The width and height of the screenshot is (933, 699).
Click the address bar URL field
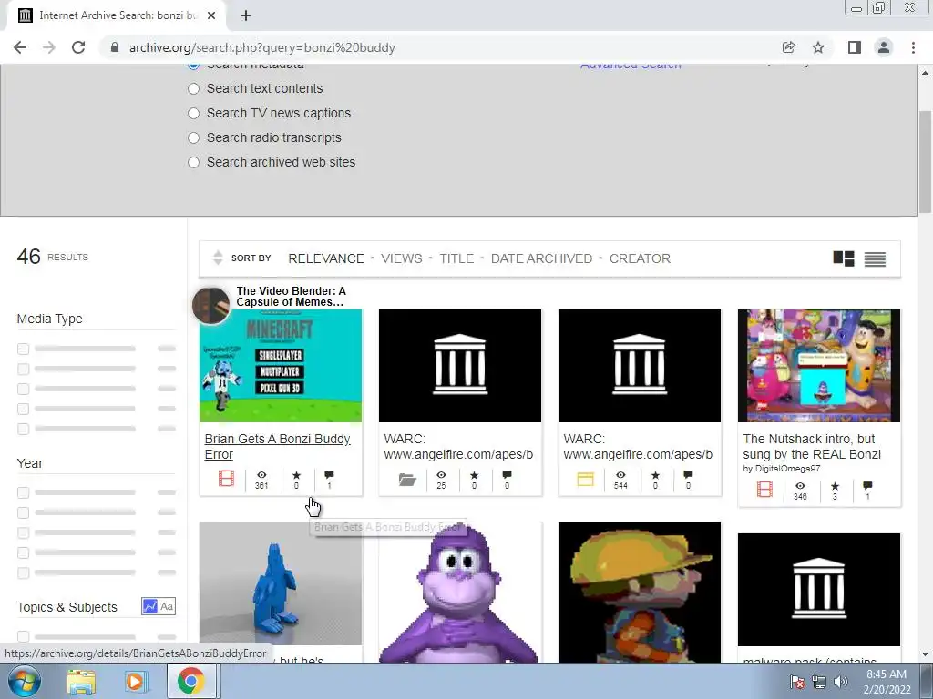[440, 47]
